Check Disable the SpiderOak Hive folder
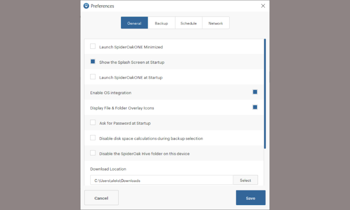This screenshot has width=350, height=210. (x=93, y=153)
